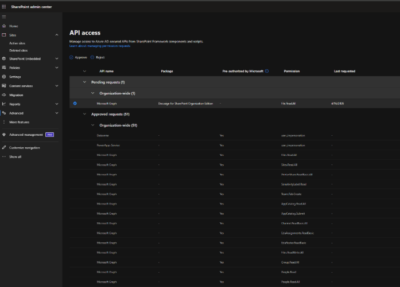Click the Files.ReadWrite.All permission cell
Viewport: 400px width, 287px height.
point(292,253)
